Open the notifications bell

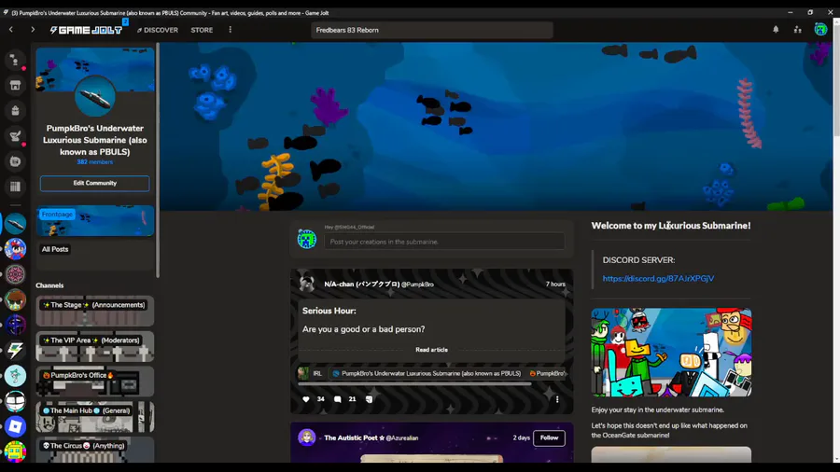click(x=776, y=30)
